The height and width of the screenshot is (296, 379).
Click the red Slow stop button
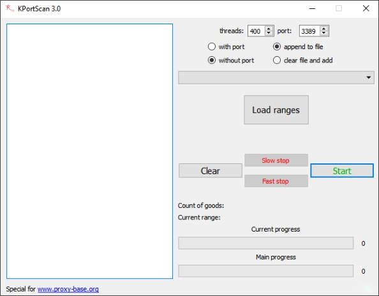coord(276,160)
